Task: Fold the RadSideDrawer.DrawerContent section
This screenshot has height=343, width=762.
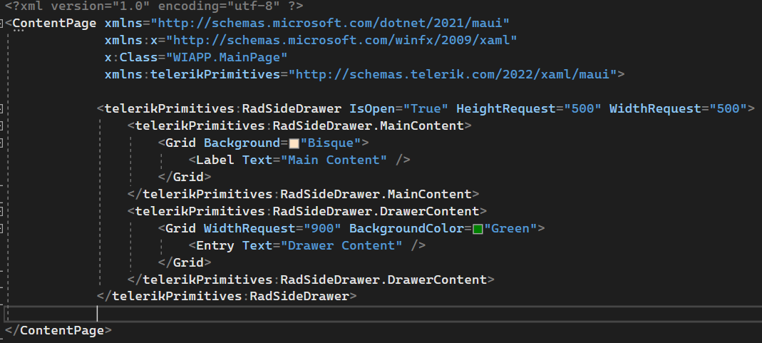Action: tap(2, 211)
